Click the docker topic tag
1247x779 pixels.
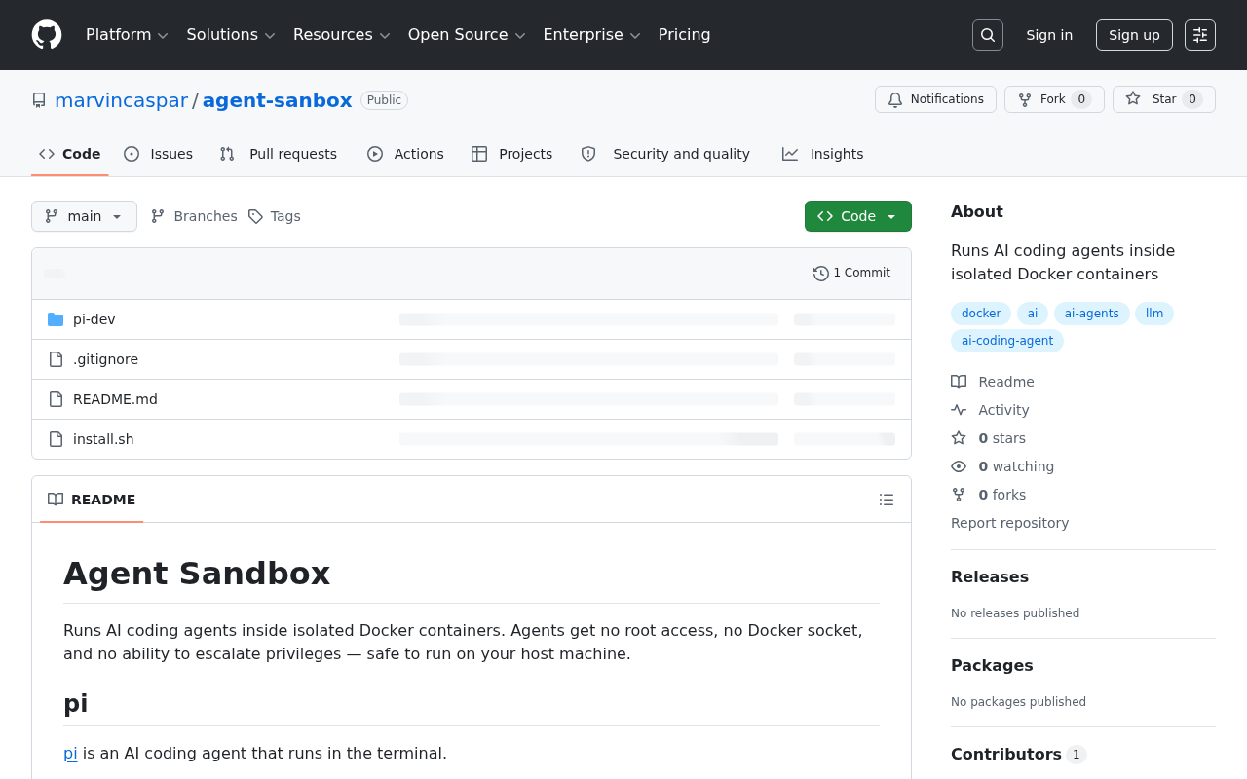pyautogui.click(x=981, y=314)
